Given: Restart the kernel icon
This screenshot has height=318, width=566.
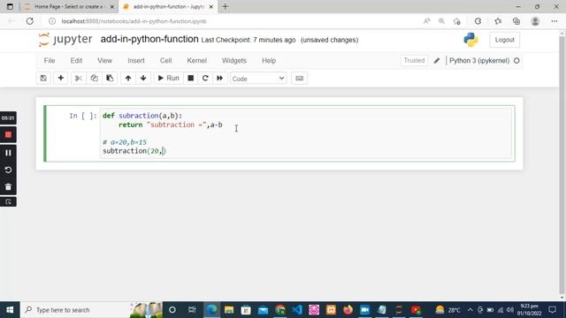Looking at the screenshot, I should coord(205,79).
